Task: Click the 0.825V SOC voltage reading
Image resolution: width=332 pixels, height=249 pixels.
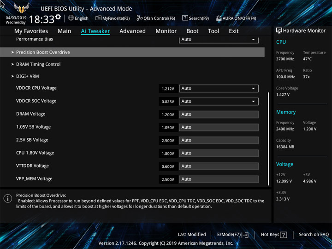Action: 168,101
